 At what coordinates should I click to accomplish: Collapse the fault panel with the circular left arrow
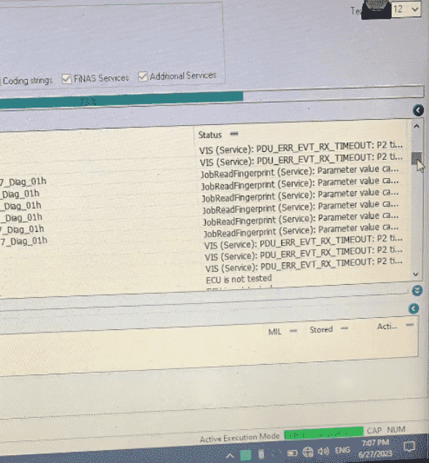(414, 309)
